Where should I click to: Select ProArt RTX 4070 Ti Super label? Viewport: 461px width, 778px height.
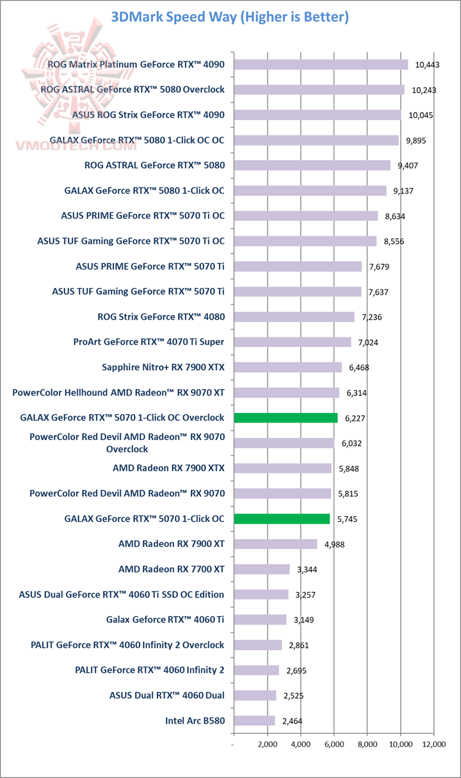pos(149,342)
